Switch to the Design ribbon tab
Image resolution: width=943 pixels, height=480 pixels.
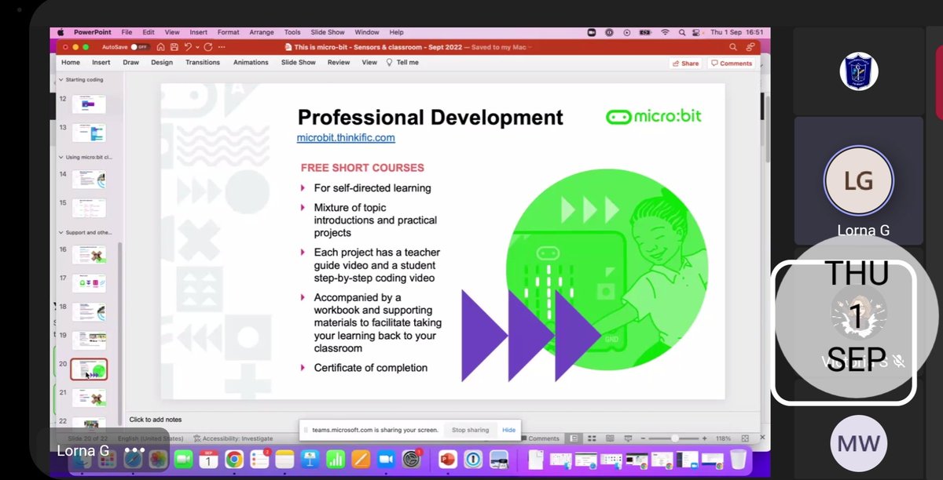coord(162,62)
